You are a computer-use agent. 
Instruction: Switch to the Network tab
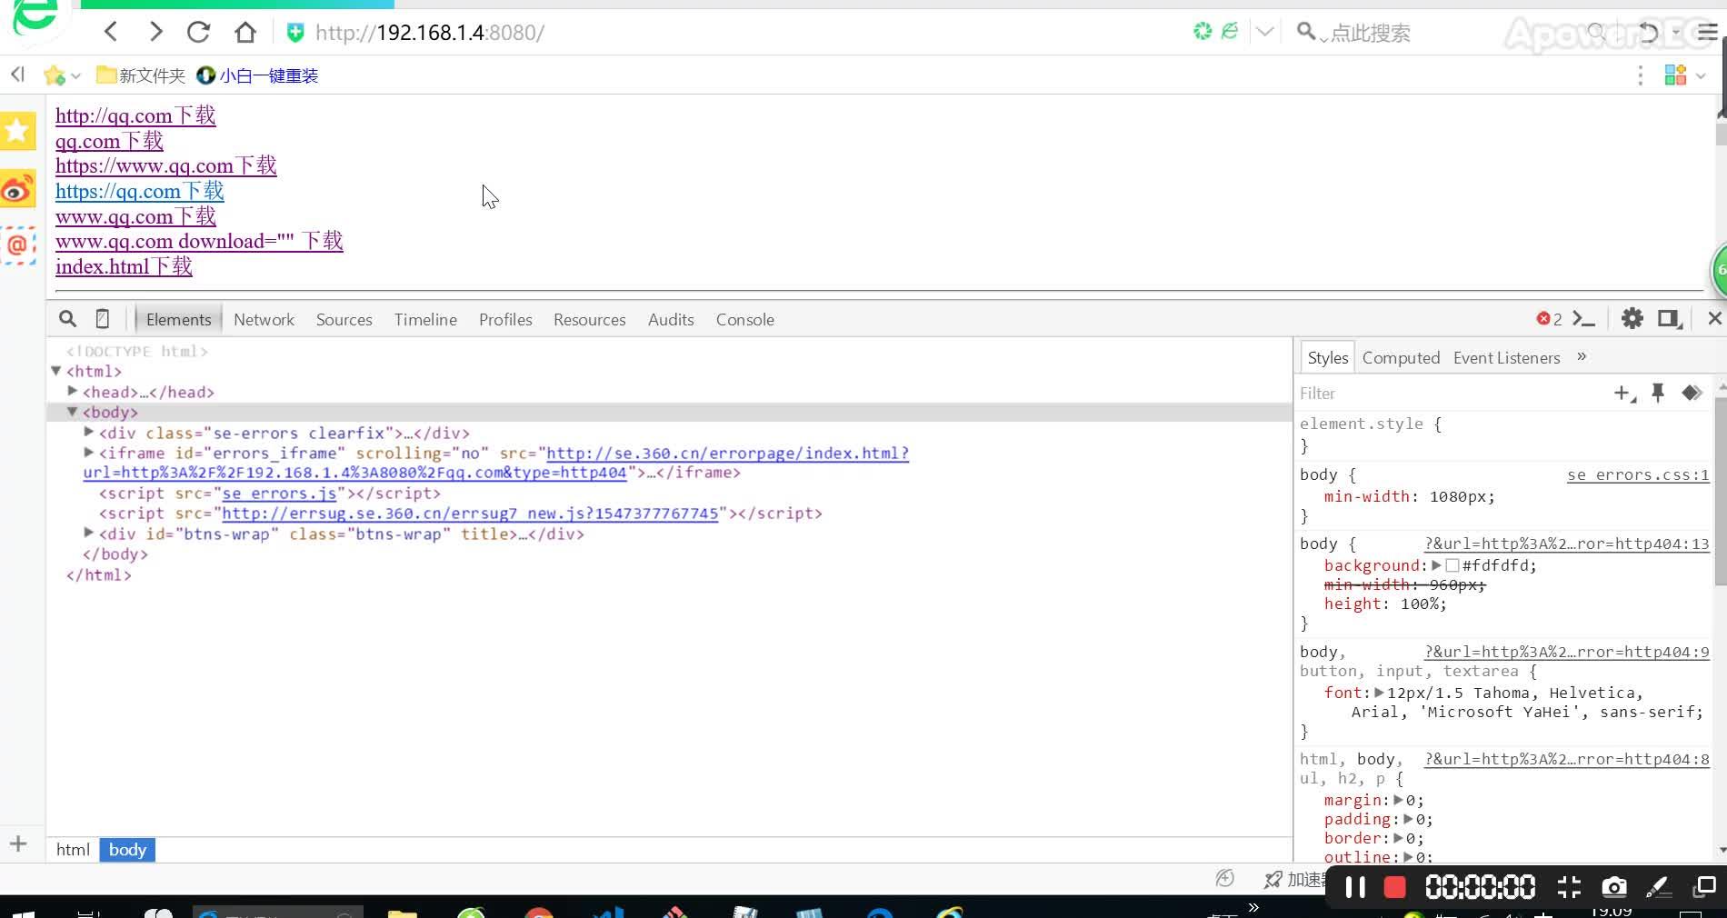(x=264, y=319)
